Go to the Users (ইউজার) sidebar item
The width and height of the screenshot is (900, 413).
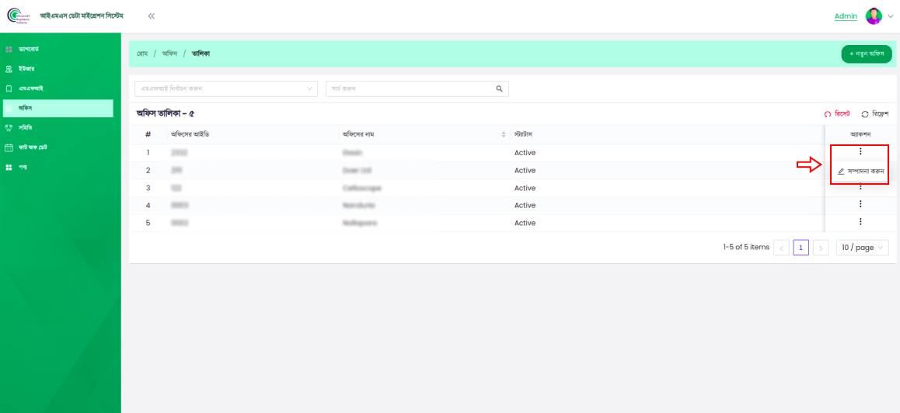[x=26, y=69]
